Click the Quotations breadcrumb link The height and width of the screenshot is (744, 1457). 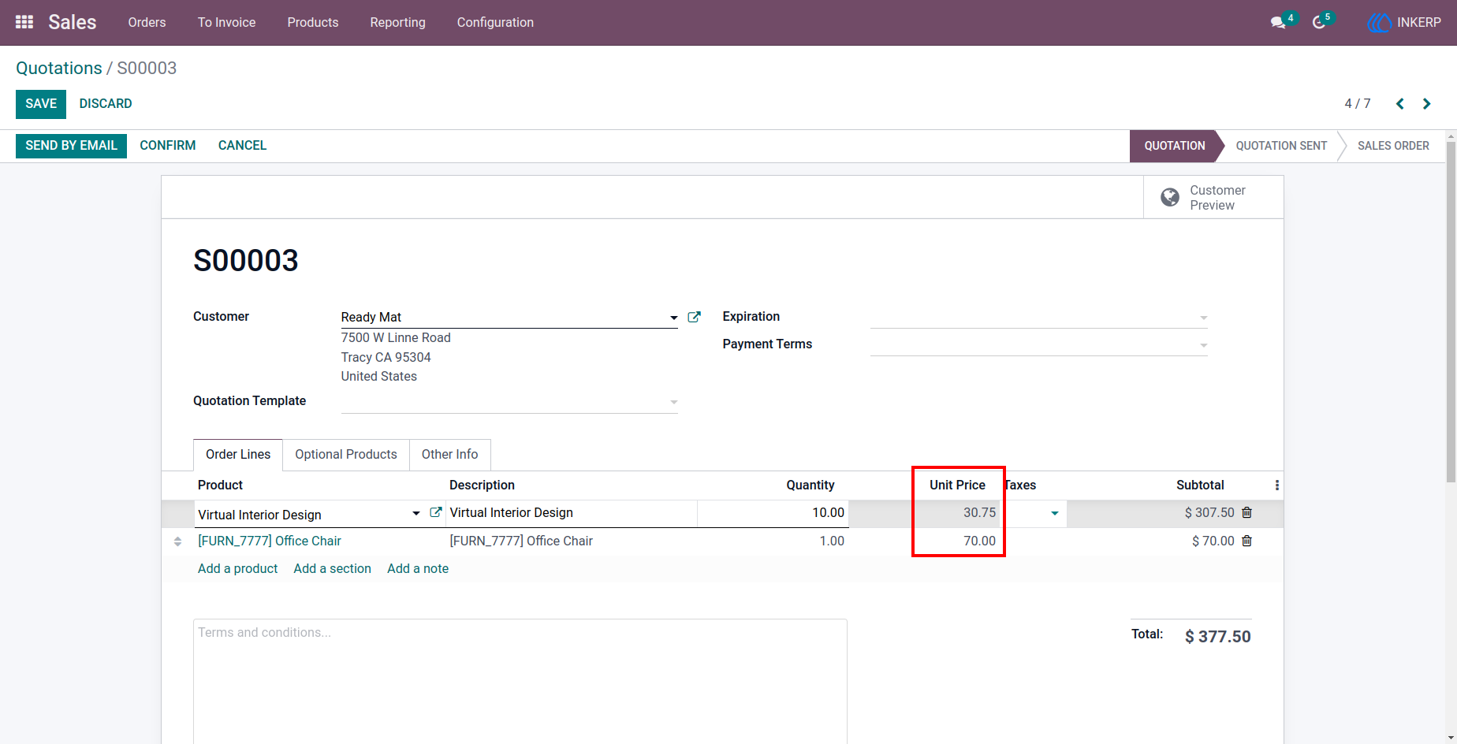(59, 69)
